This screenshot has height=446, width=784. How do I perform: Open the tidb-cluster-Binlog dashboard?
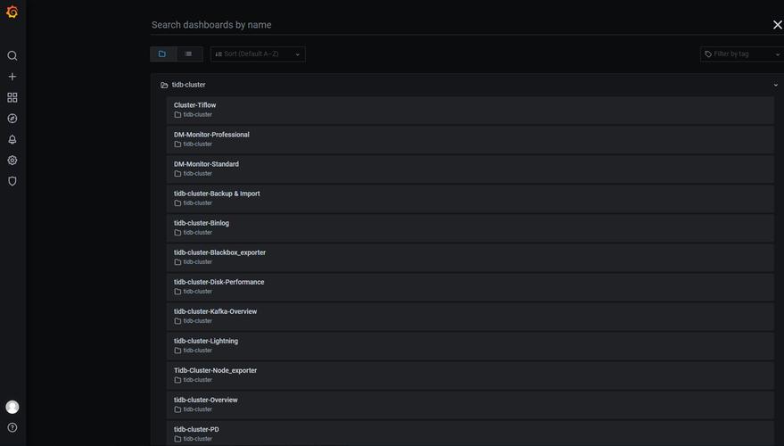[470, 228]
